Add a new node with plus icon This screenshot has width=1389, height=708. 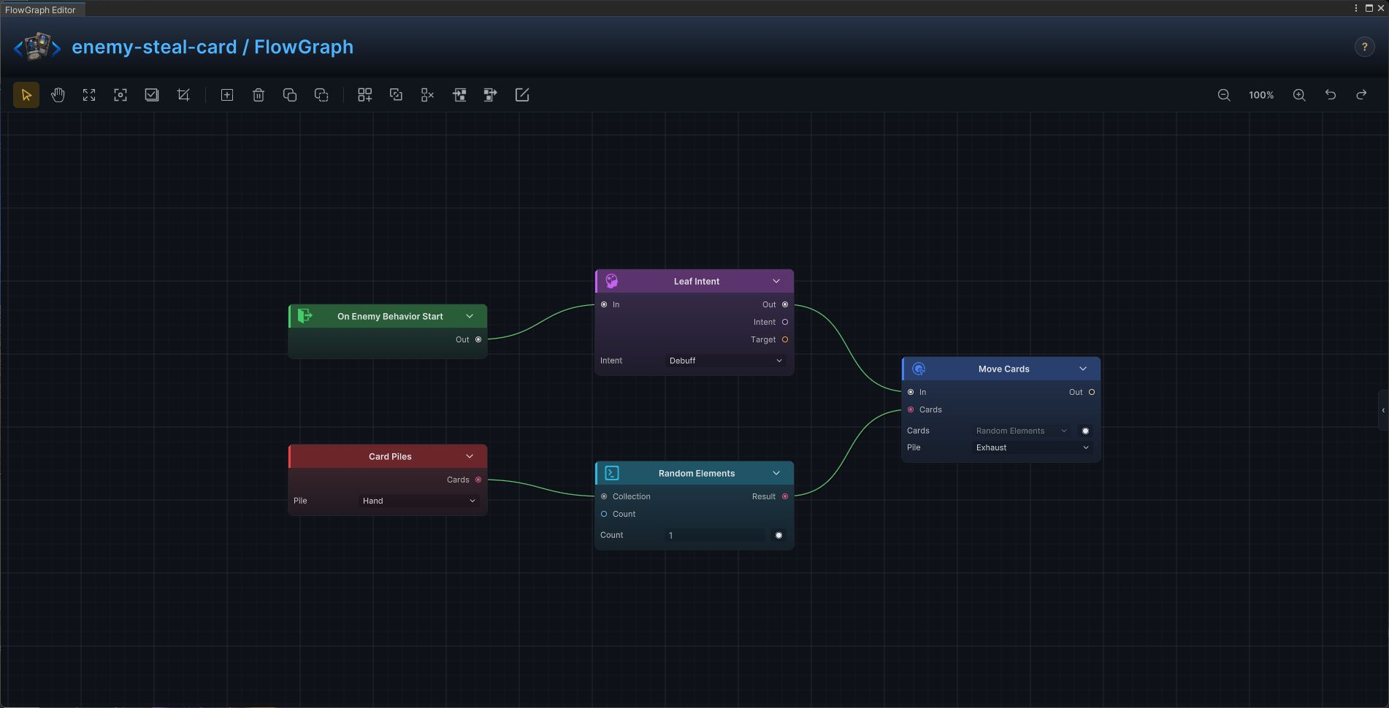tap(227, 95)
